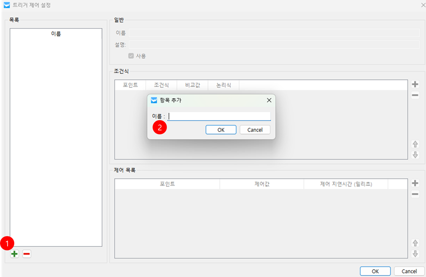Click the 제어 지연시간 (밀리초) column header
426x277 pixels.
click(x=346, y=184)
